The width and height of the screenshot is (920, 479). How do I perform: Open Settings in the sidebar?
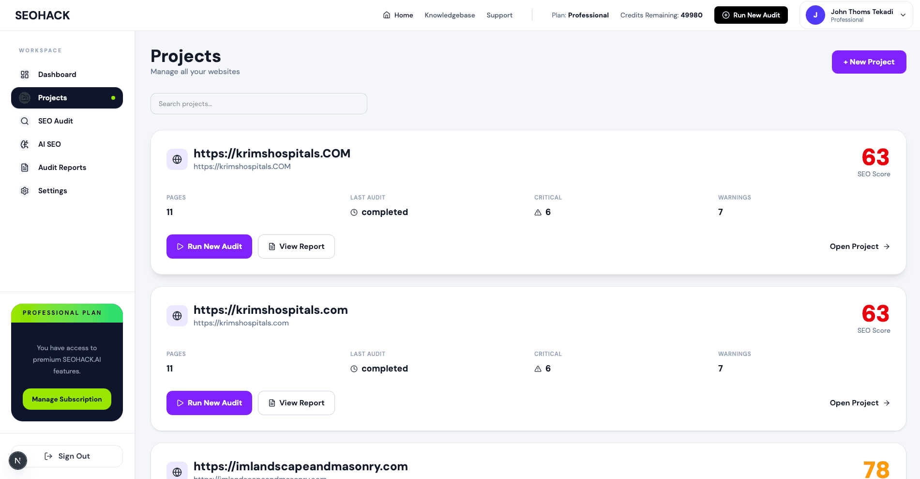(x=67, y=191)
